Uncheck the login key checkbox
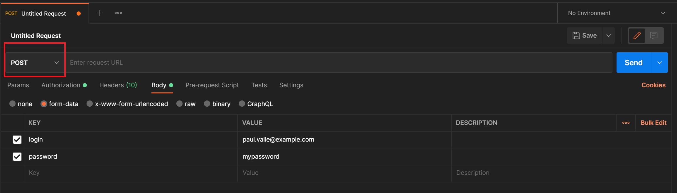This screenshot has width=677, height=193. click(17, 140)
